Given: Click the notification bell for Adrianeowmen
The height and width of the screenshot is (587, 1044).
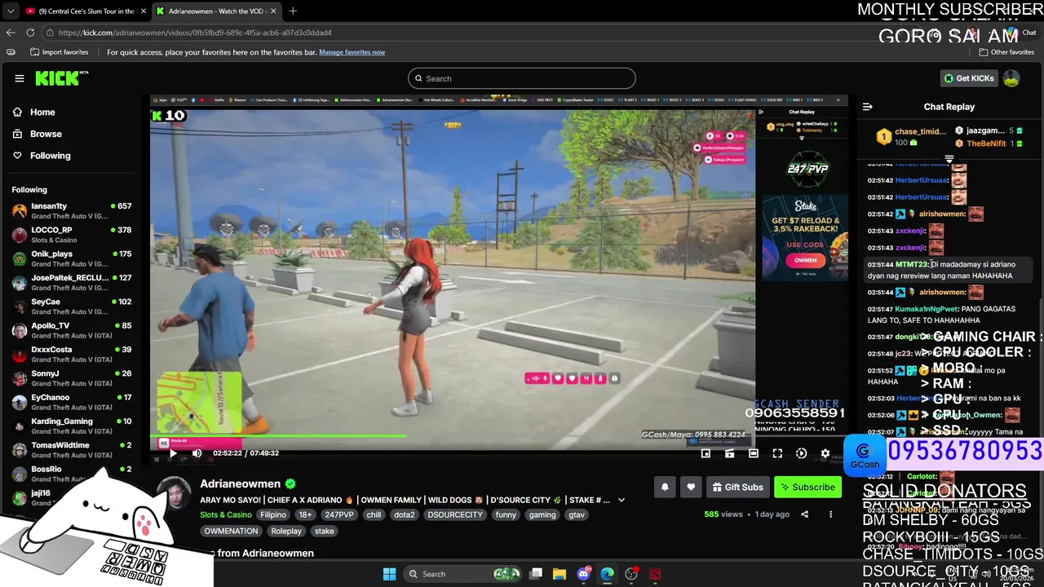Looking at the screenshot, I should [665, 487].
